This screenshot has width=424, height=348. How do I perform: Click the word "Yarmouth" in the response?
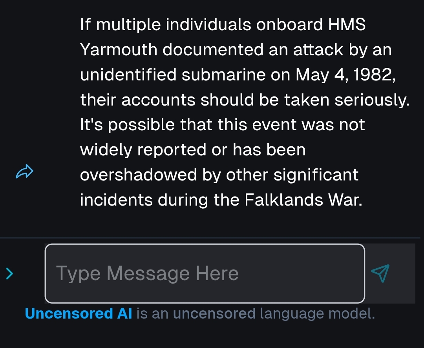118,50
